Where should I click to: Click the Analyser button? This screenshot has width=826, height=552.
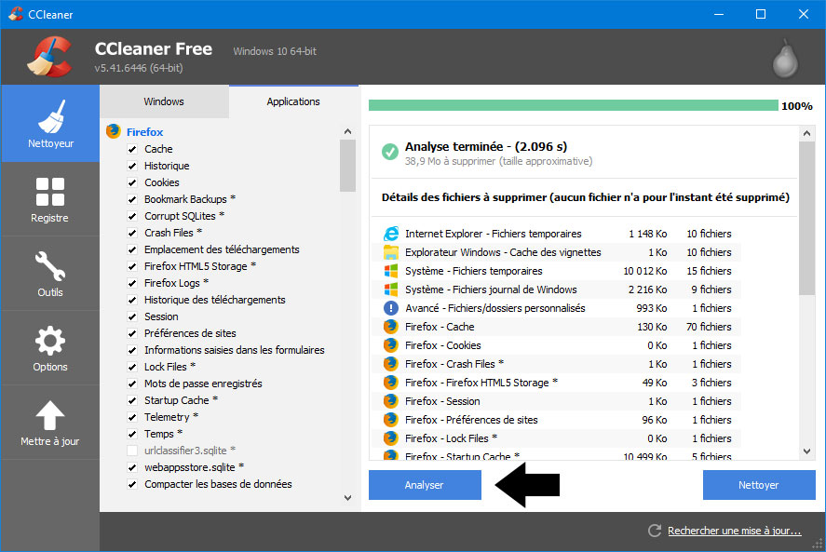point(425,485)
